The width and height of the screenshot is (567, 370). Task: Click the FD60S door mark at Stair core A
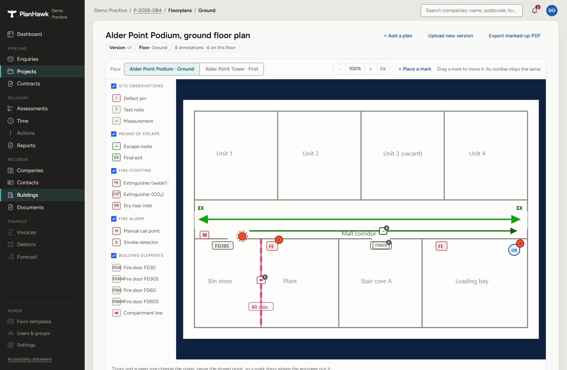pyautogui.click(x=381, y=245)
